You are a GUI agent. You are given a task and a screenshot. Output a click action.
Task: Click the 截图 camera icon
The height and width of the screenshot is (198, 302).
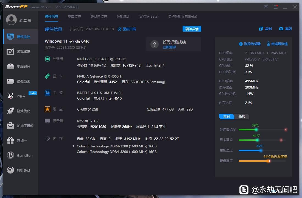pos(281,29)
